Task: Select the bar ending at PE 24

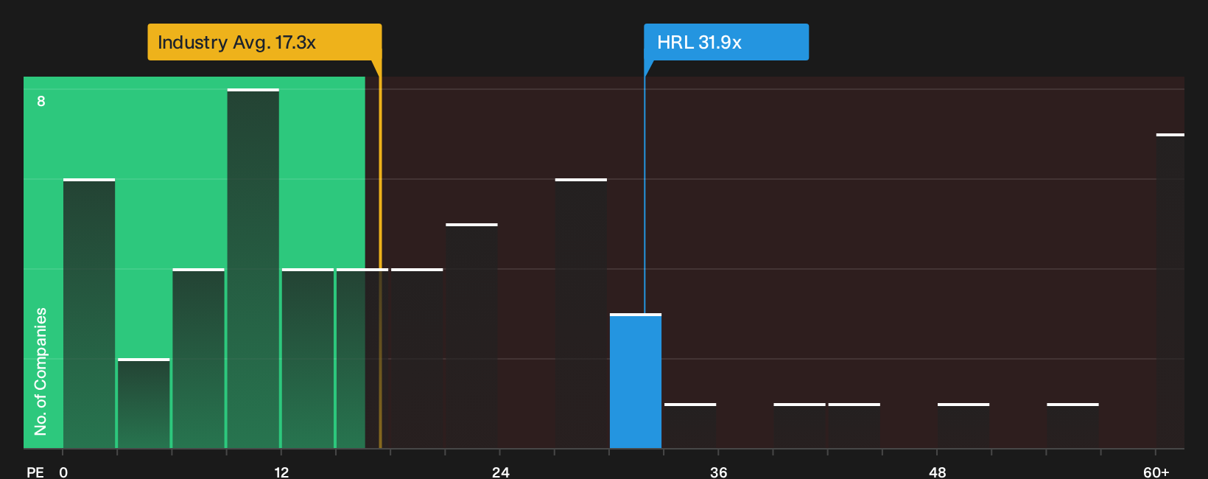Action: pos(472,336)
